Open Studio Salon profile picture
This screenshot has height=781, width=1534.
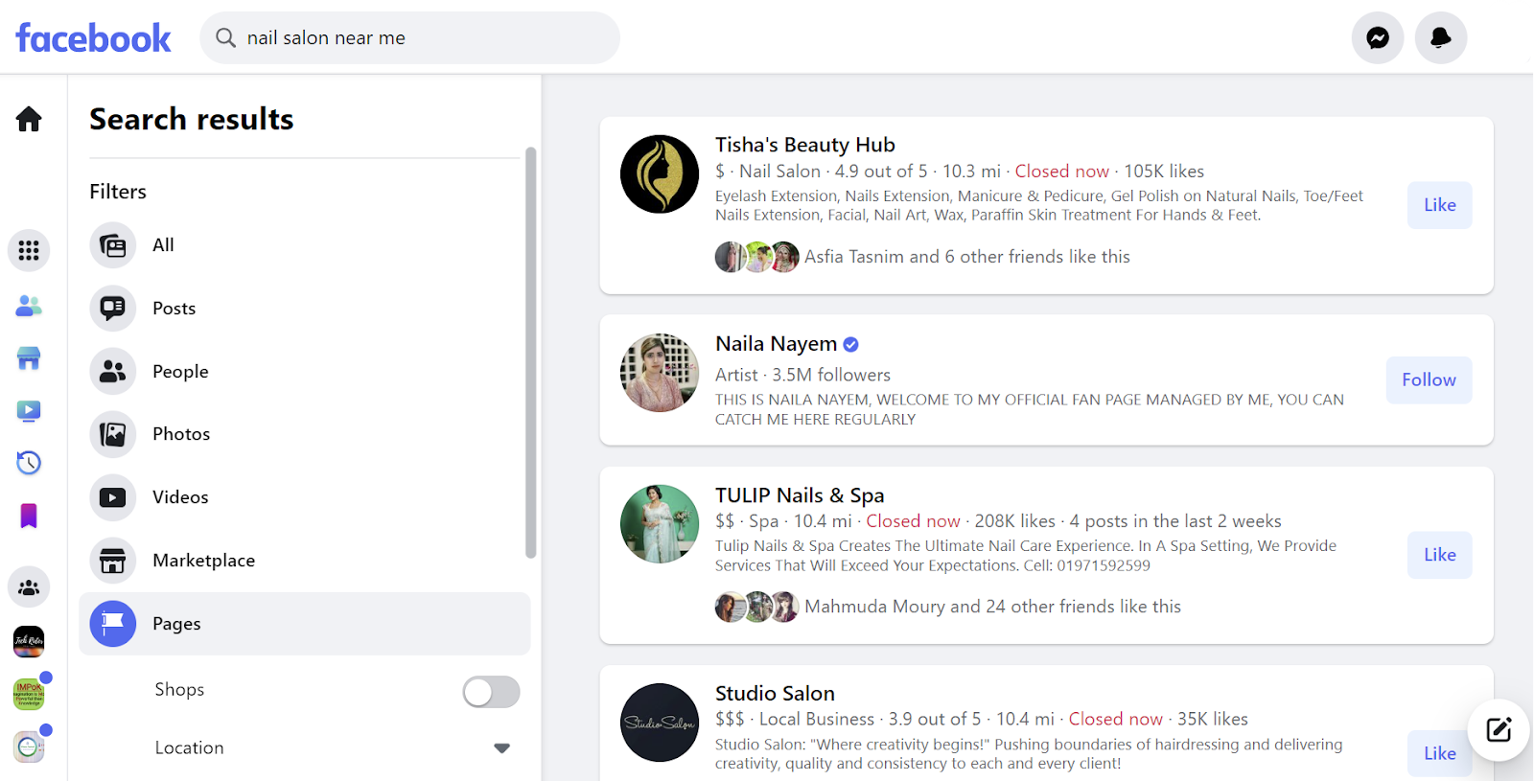[660, 723]
